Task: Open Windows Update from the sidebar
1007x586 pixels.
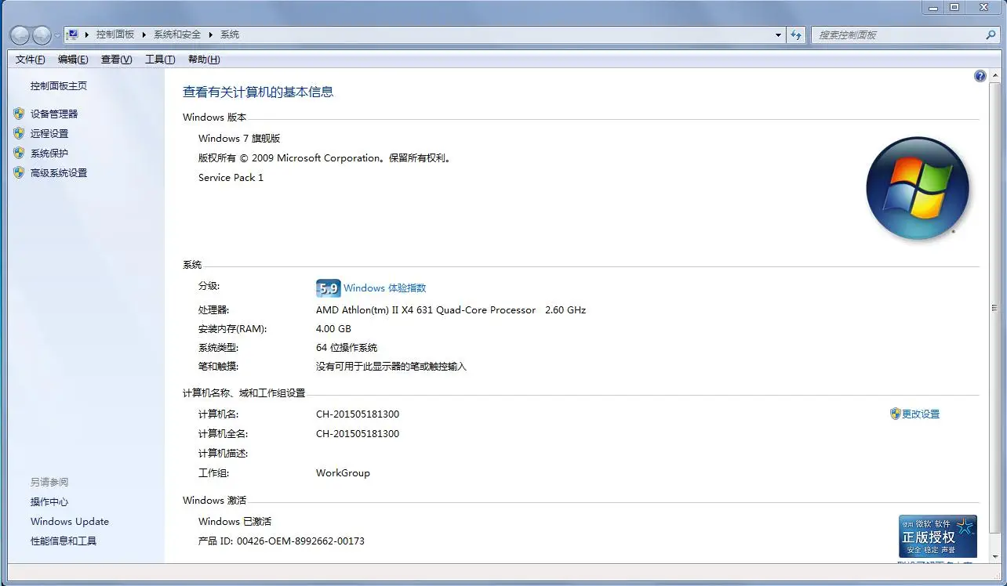Action: [x=69, y=521]
